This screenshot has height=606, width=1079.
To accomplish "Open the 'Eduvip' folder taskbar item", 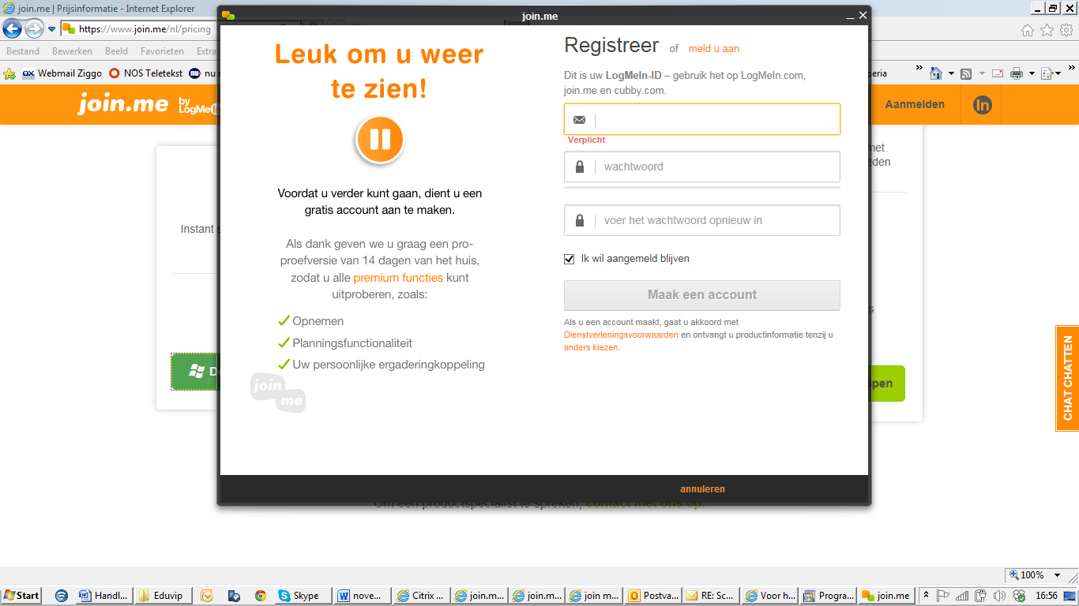I will pos(163,596).
